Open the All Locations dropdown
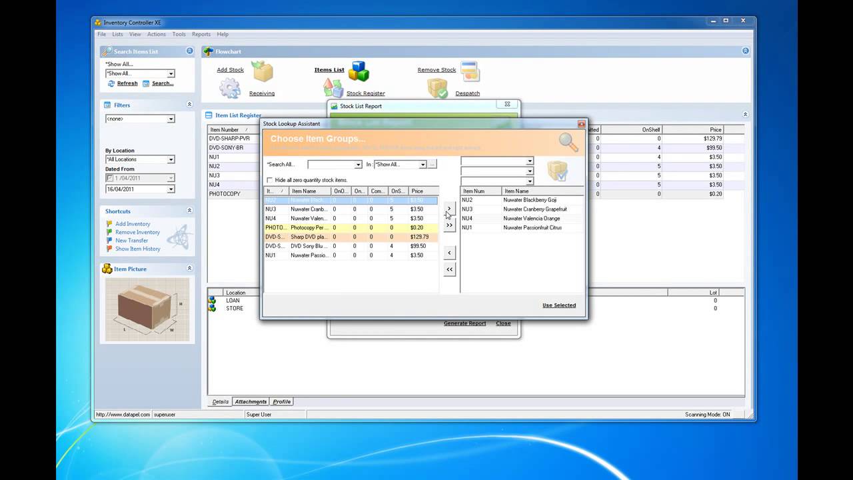The height and width of the screenshot is (480, 853). click(x=171, y=159)
